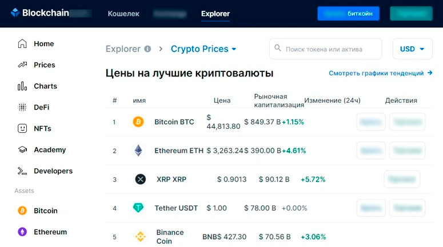Click the Bitcoin coin icon in table
Screen dimensions: 443x247
pos(138,122)
